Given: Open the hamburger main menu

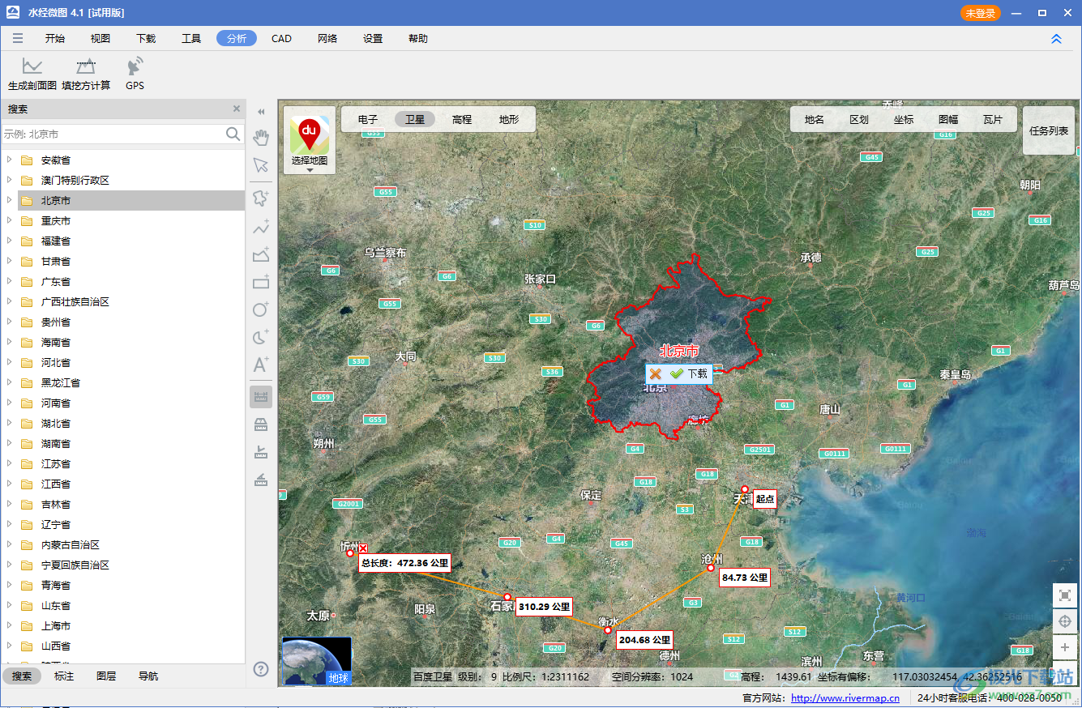Looking at the screenshot, I should [18, 38].
